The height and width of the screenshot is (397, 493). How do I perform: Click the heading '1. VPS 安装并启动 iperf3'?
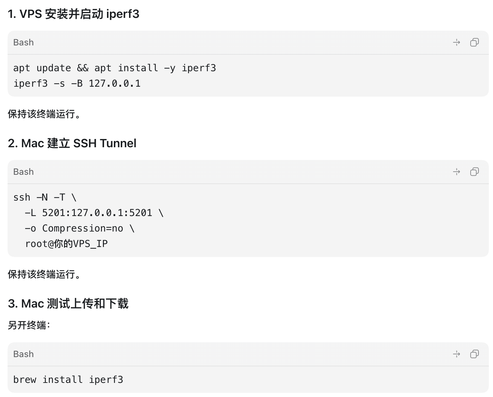[x=73, y=14]
